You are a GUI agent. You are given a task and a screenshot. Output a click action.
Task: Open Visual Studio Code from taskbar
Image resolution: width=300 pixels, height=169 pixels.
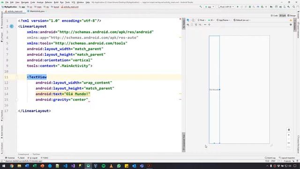click(x=65, y=166)
